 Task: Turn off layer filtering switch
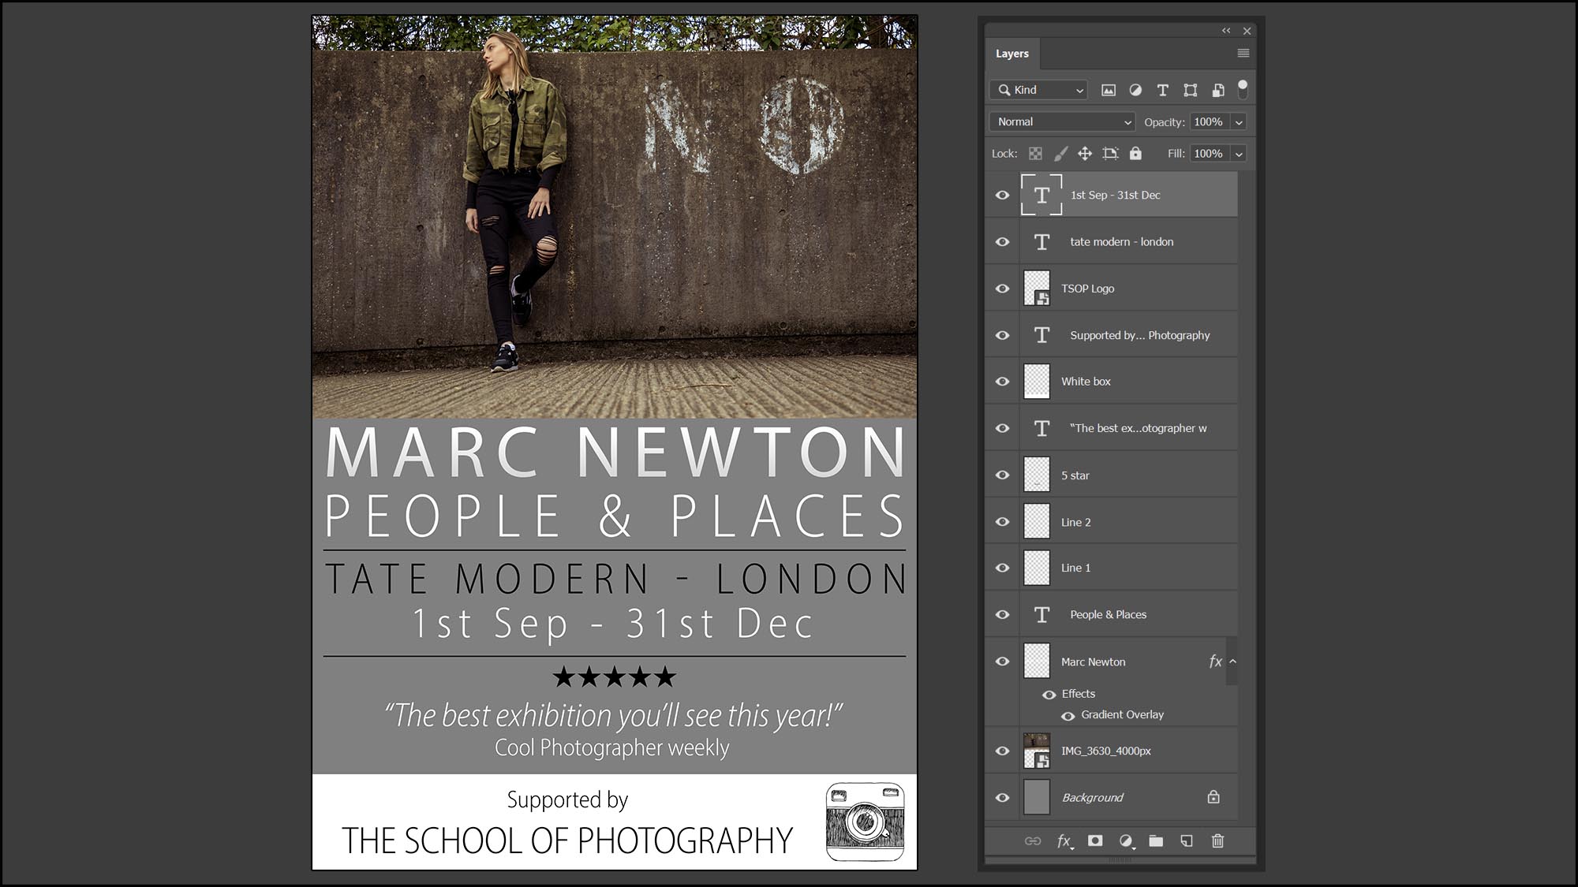pyautogui.click(x=1244, y=89)
